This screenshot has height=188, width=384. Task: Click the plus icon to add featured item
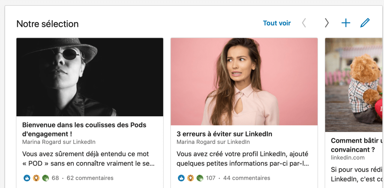(x=346, y=23)
